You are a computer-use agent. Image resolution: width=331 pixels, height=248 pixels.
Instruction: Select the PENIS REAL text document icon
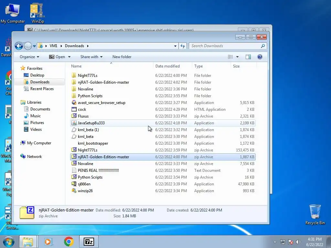tap(74, 170)
